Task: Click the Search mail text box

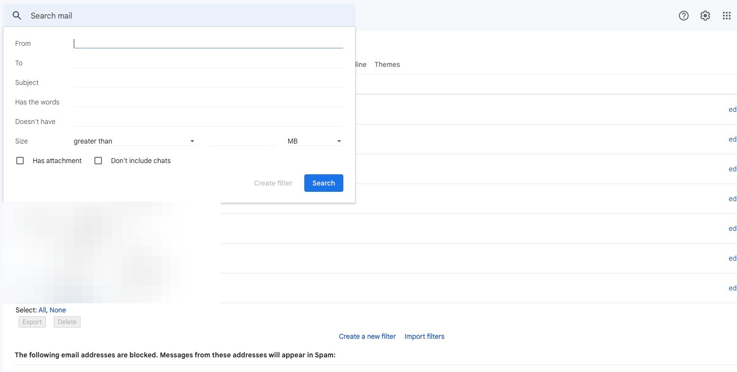Action: click(x=186, y=16)
